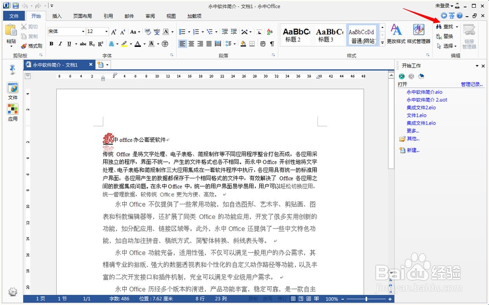This screenshot has width=489, height=305.
Task: Click Grow Font (A with up arrow)
Action: click(114, 31)
